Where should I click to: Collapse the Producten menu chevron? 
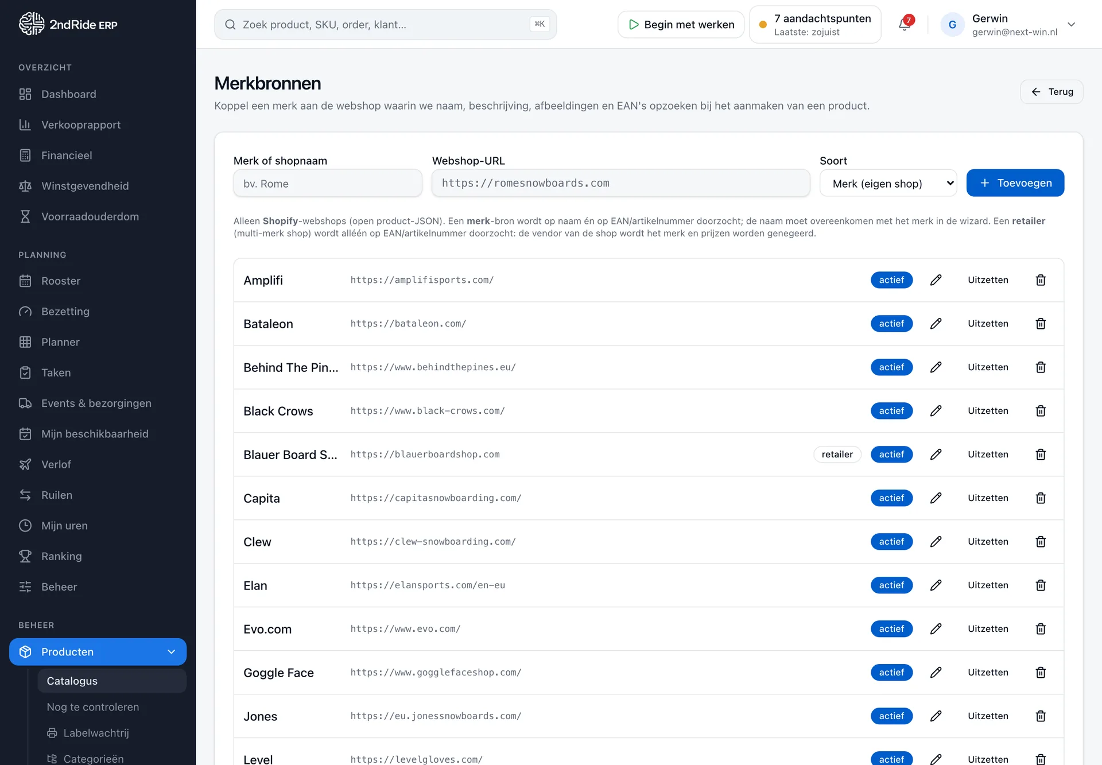point(171,652)
